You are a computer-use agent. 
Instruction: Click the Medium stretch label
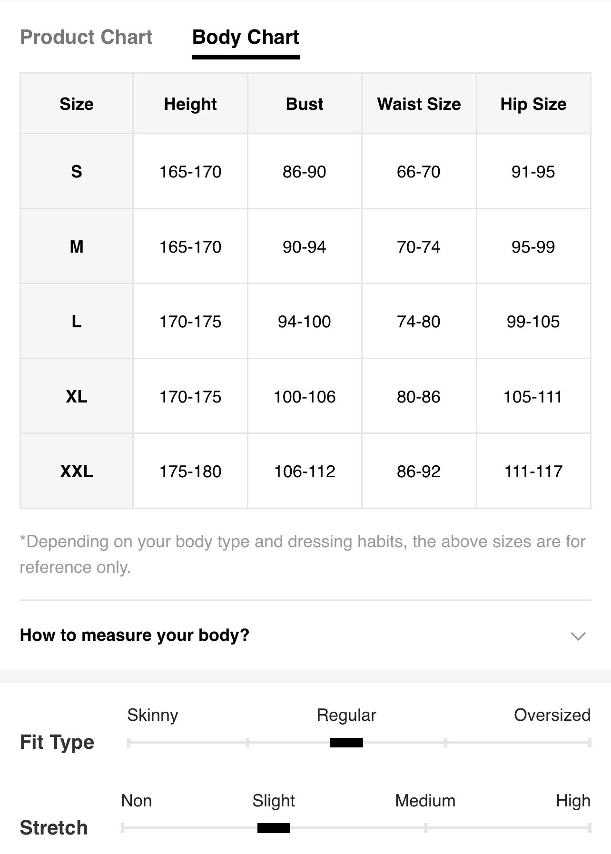point(425,801)
